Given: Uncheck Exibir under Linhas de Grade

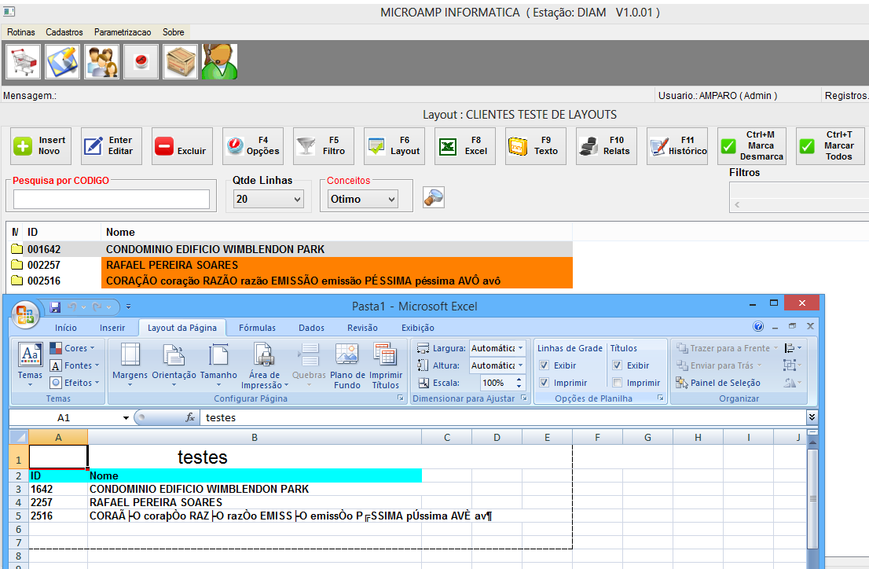Looking at the screenshot, I should click(544, 365).
